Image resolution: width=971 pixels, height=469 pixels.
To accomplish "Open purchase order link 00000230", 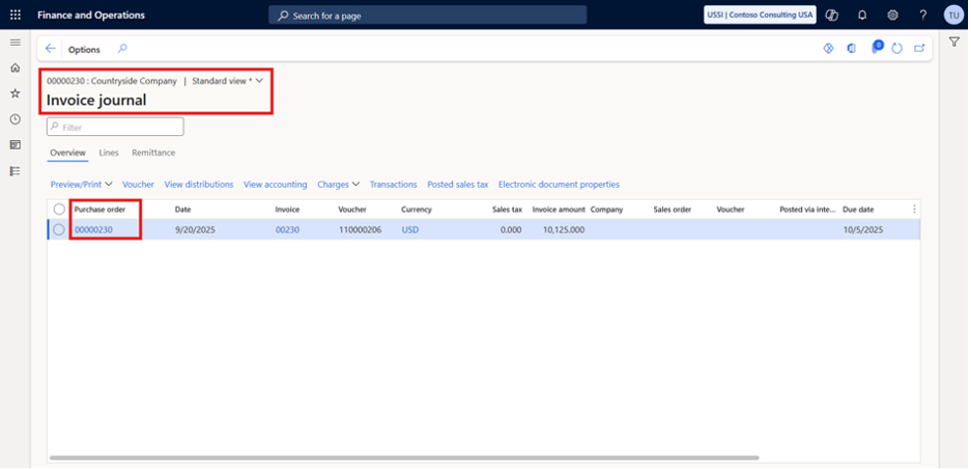I will click(x=93, y=230).
